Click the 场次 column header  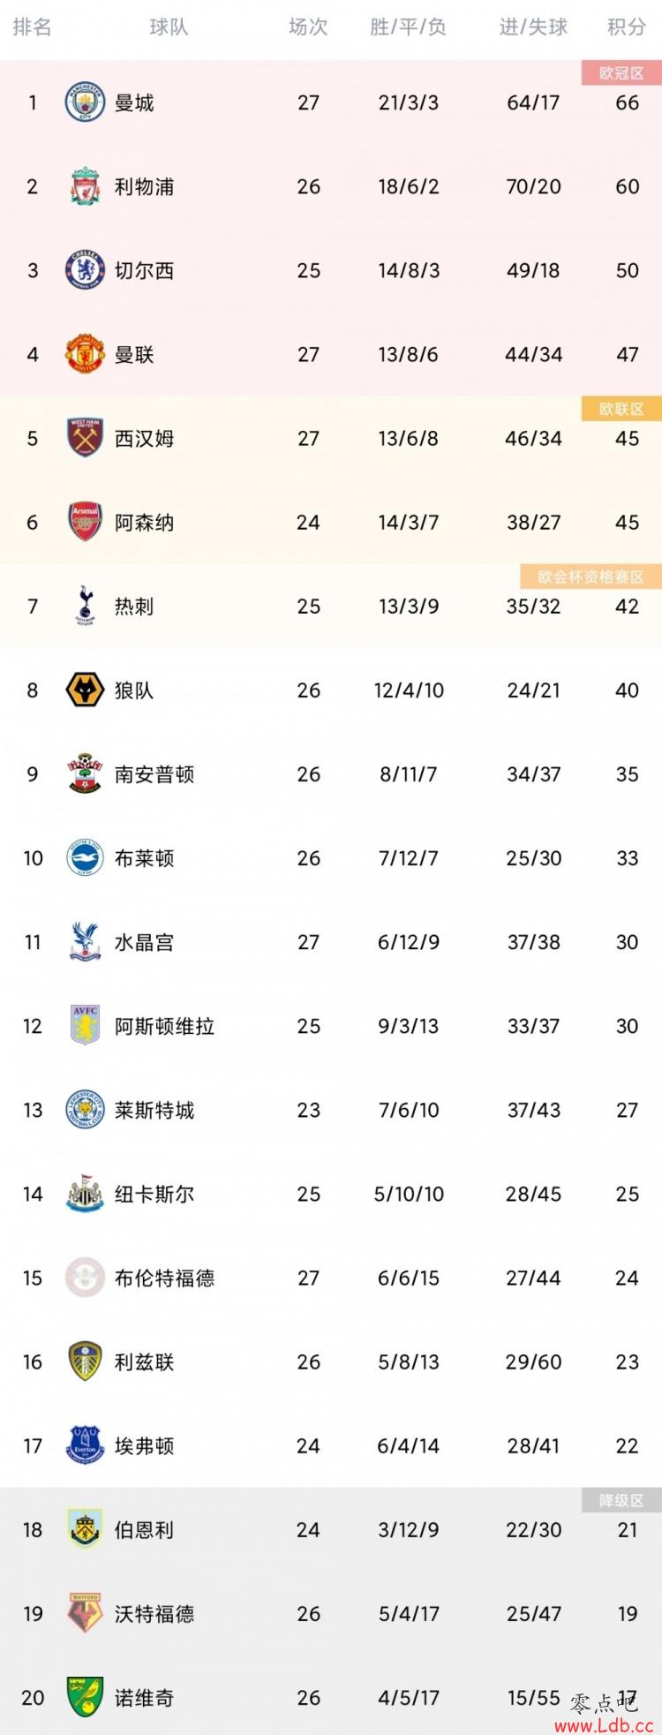pyautogui.click(x=308, y=27)
